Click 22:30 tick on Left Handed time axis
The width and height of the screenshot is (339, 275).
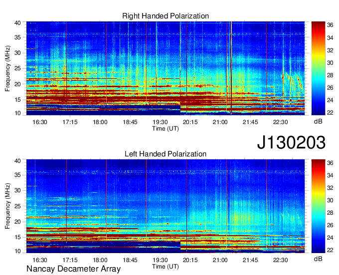coord(280,260)
